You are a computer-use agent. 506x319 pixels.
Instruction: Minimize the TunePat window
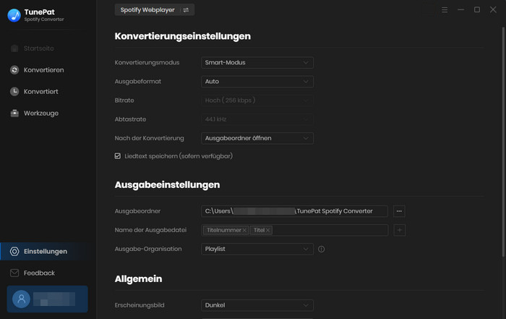461,10
